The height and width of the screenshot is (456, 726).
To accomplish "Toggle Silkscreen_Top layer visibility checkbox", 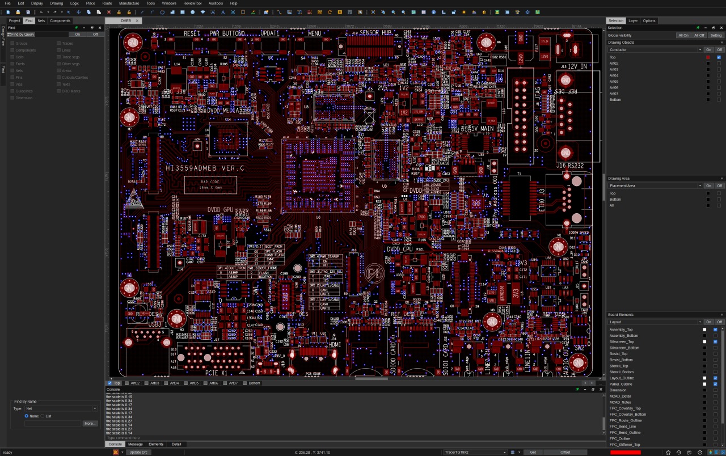I will pyautogui.click(x=715, y=342).
